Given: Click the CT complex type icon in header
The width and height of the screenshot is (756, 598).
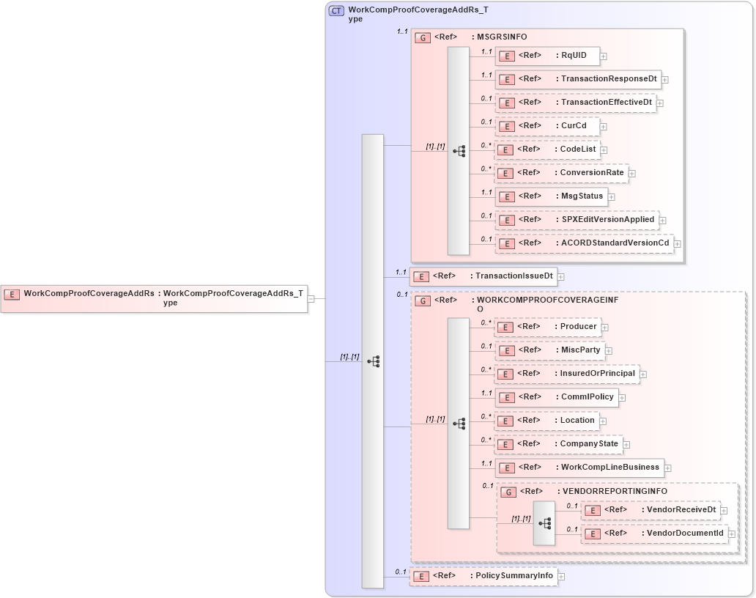Looking at the screenshot, I should click(x=336, y=10).
